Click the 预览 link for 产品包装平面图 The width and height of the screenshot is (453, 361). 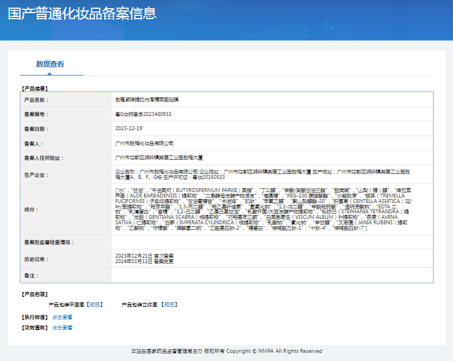95,305
